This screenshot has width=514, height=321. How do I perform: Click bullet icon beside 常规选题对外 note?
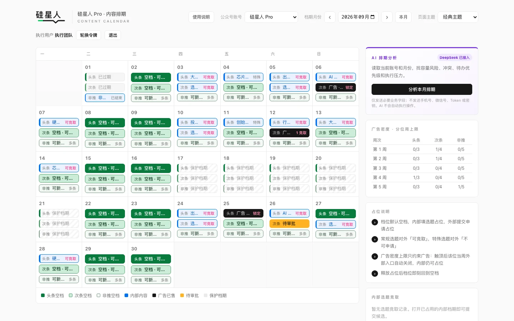[375, 239]
